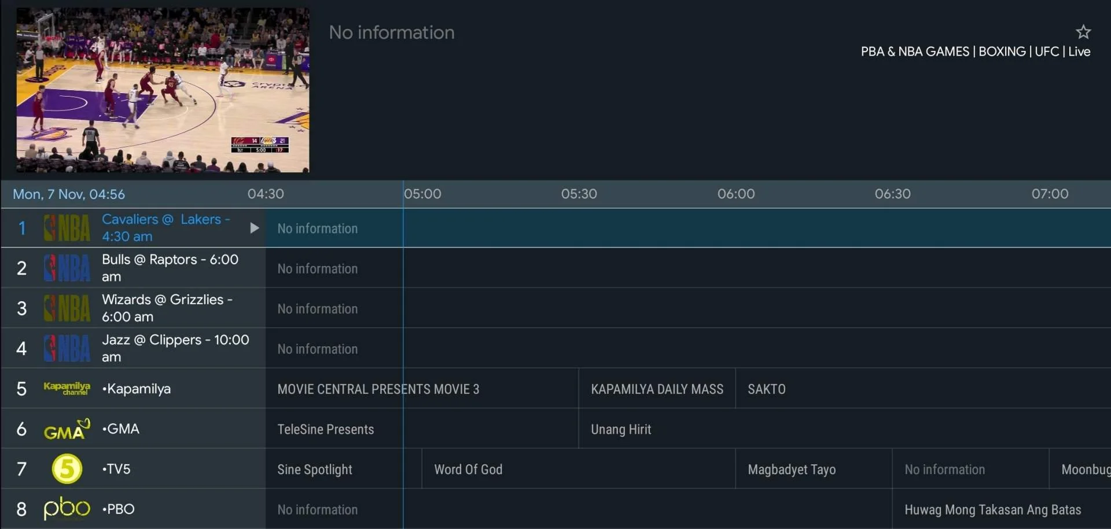Select Cavaliers @ Lakers channel name
The image size is (1111, 529).
coord(166,228)
